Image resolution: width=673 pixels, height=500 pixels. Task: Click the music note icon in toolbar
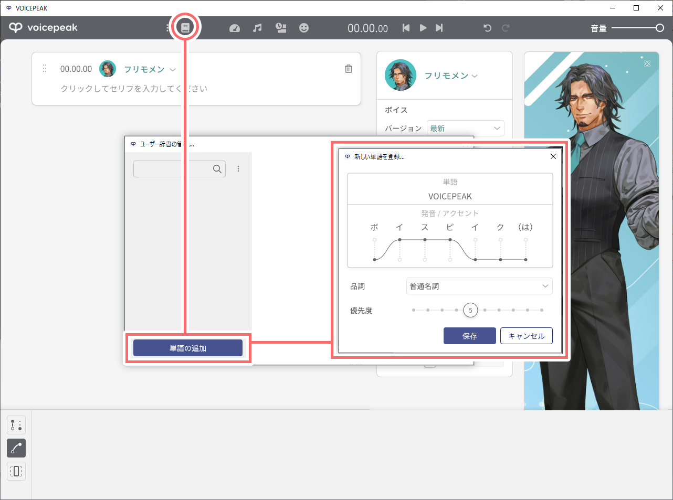[257, 28]
